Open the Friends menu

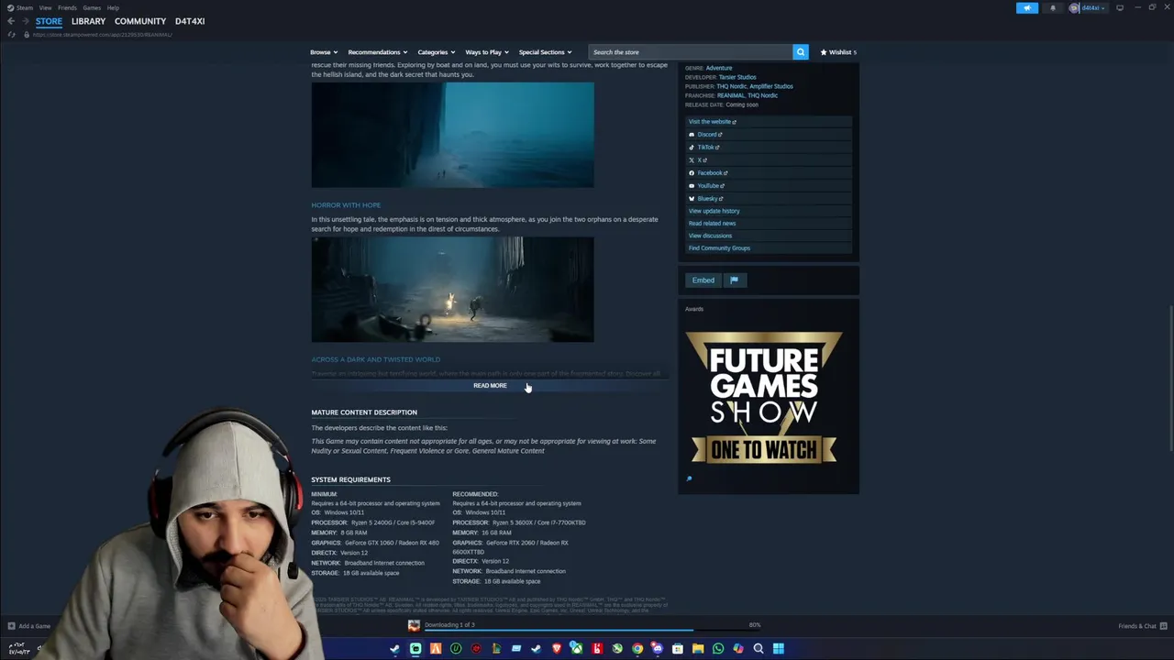(x=67, y=7)
